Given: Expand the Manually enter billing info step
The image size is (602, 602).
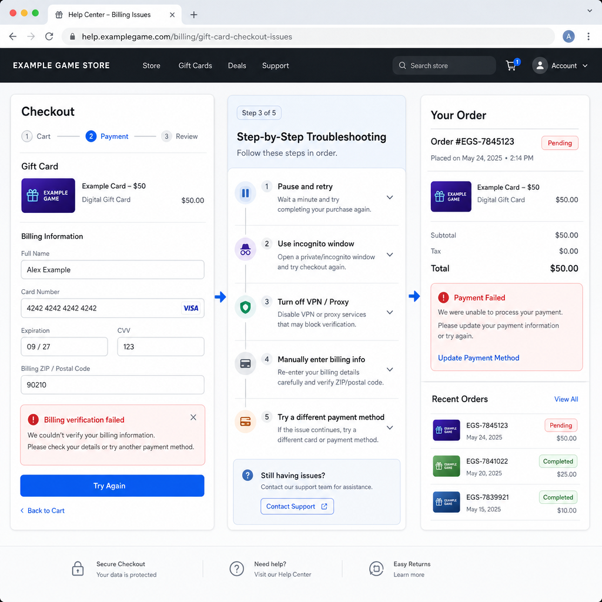Looking at the screenshot, I should coord(390,369).
